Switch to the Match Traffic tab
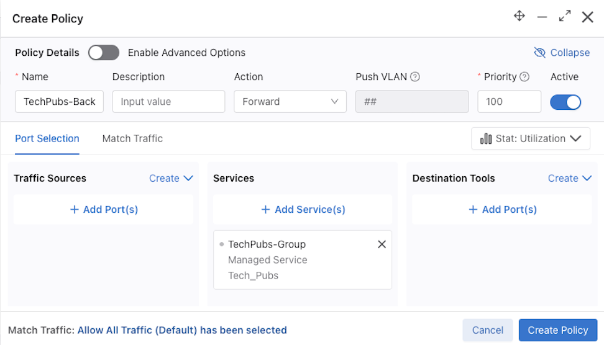 point(132,138)
